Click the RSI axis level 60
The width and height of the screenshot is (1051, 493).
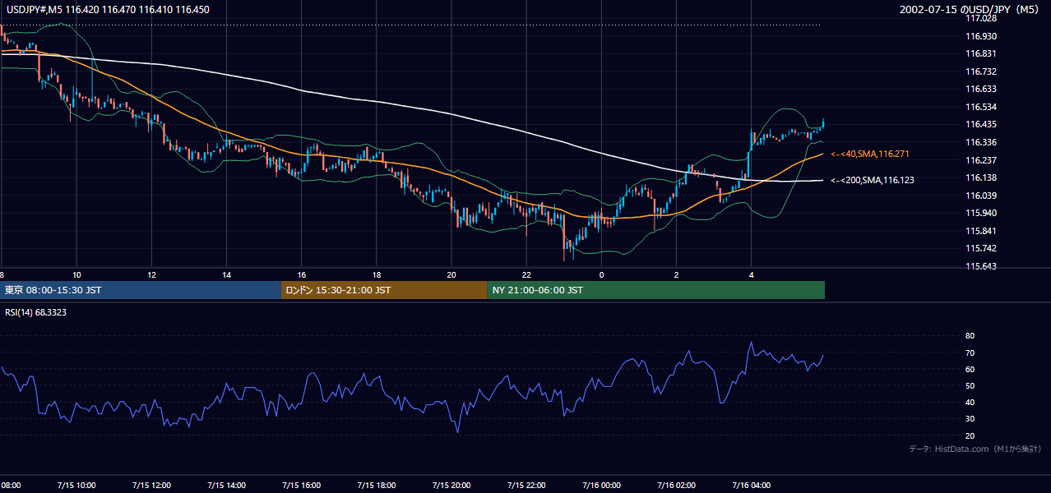pyautogui.click(x=970, y=369)
